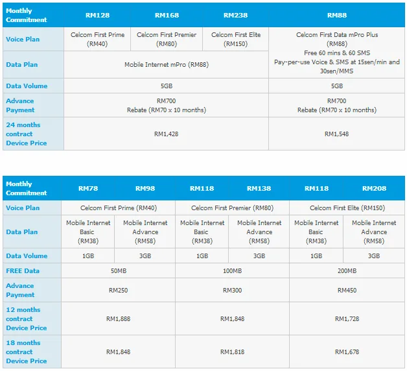The height and width of the screenshot is (371, 407).
Task: Click the RM78 monthly commitment header
Action: click(88, 188)
